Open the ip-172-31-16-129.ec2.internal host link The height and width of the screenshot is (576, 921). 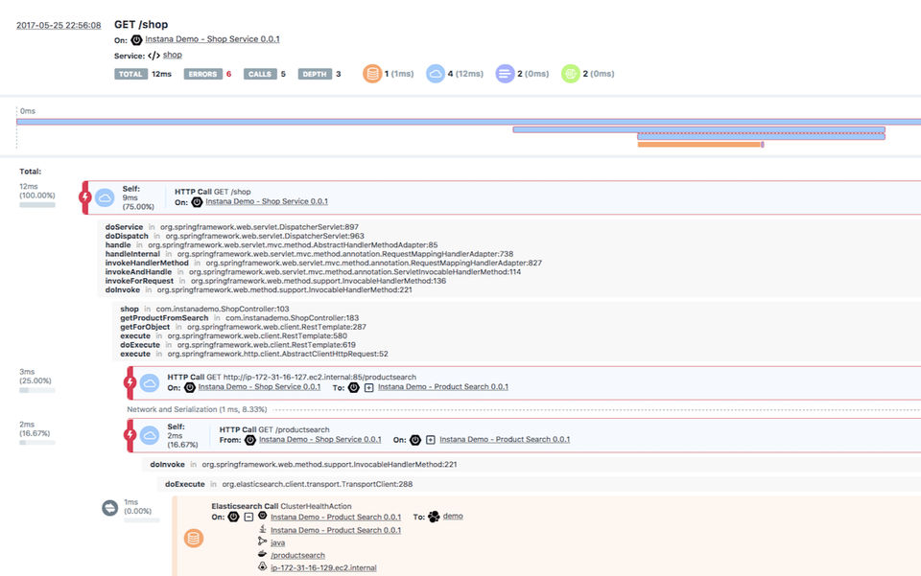pos(323,567)
